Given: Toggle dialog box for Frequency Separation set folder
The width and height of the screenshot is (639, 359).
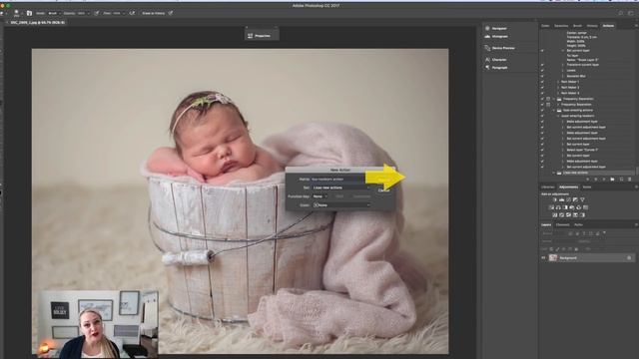Looking at the screenshot, I should [x=548, y=99].
